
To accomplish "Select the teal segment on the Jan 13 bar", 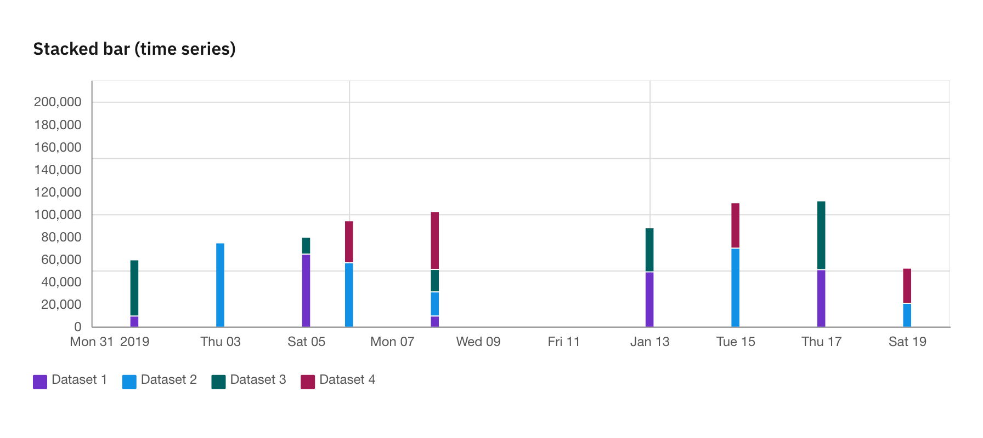I will 649,250.
